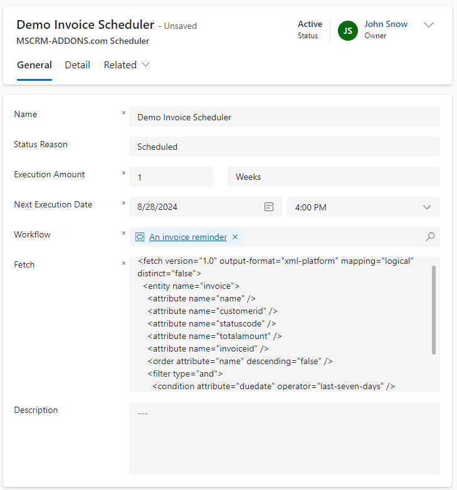Image resolution: width=457 pixels, height=490 pixels.
Task: Click the attribute name="invoiceid" line
Action: pyautogui.click(x=208, y=348)
